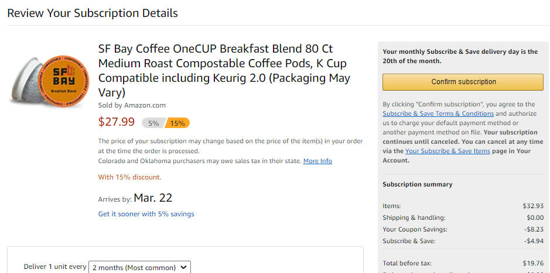This screenshot has width=550, height=273.
Task: Click the Items $32.93 amount
Action: pyautogui.click(x=533, y=206)
